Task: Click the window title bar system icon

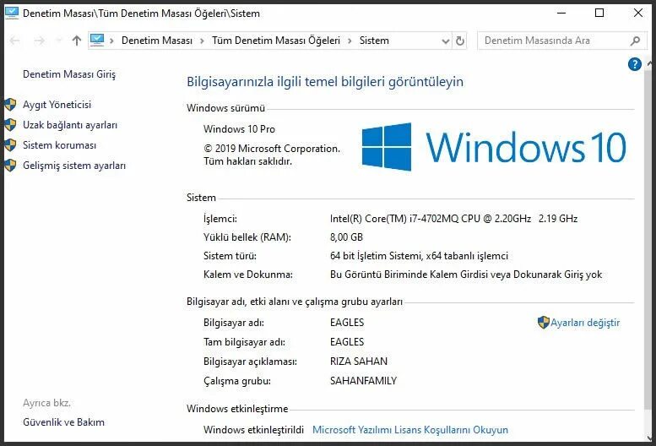Action: pos(12,13)
